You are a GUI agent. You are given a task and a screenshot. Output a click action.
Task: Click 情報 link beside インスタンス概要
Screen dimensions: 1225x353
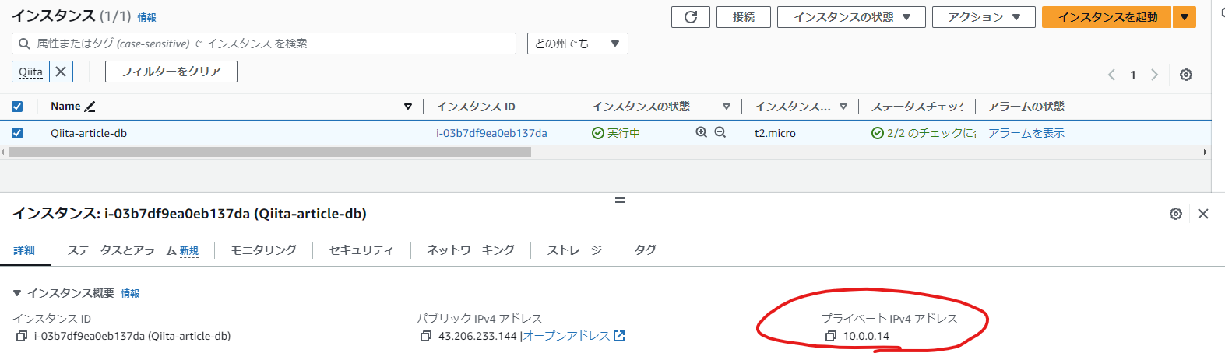coord(130,294)
